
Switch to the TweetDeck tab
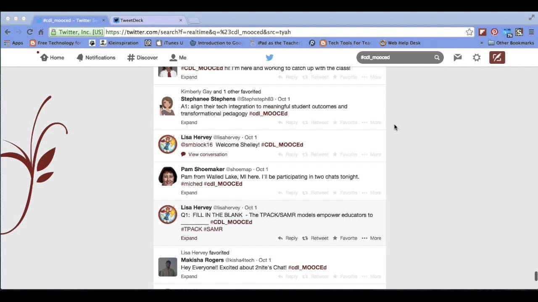pos(147,20)
